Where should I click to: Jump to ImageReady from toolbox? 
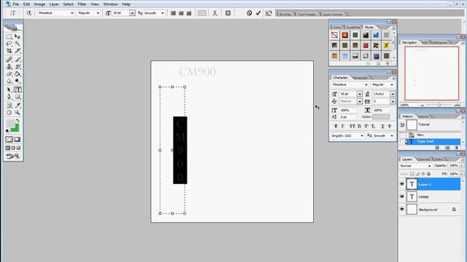13,156
